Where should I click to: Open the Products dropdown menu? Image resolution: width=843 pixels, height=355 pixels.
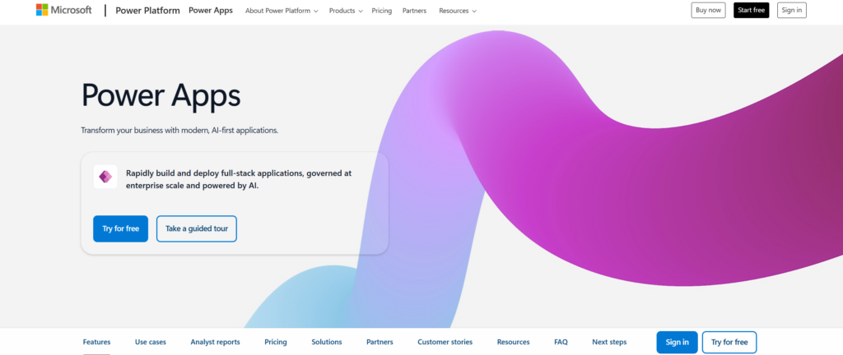[x=346, y=11]
